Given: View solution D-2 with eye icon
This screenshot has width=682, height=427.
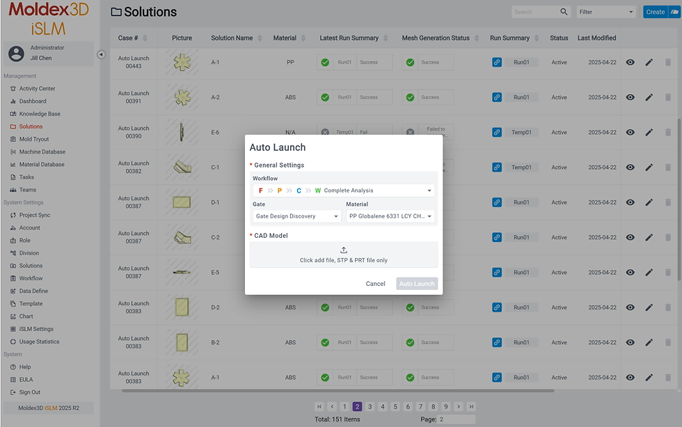Looking at the screenshot, I should pos(630,307).
